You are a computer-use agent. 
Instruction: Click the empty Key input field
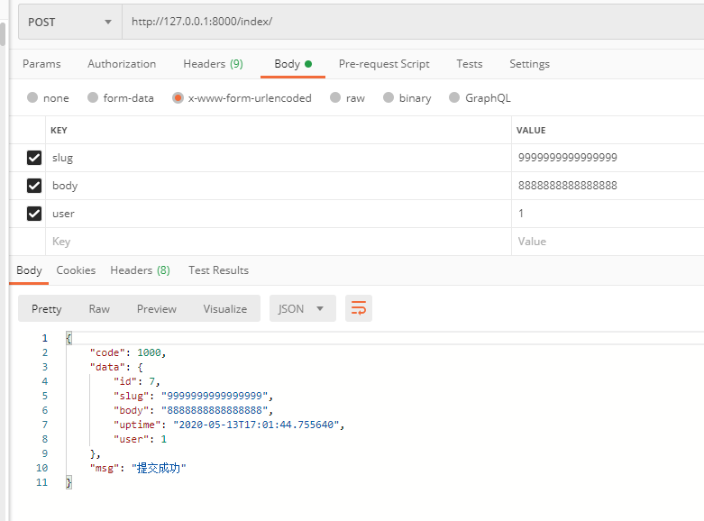click(x=270, y=242)
